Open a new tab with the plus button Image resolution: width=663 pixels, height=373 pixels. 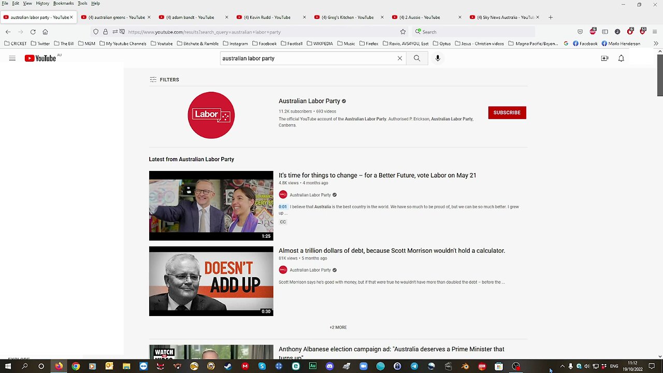pyautogui.click(x=551, y=17)
